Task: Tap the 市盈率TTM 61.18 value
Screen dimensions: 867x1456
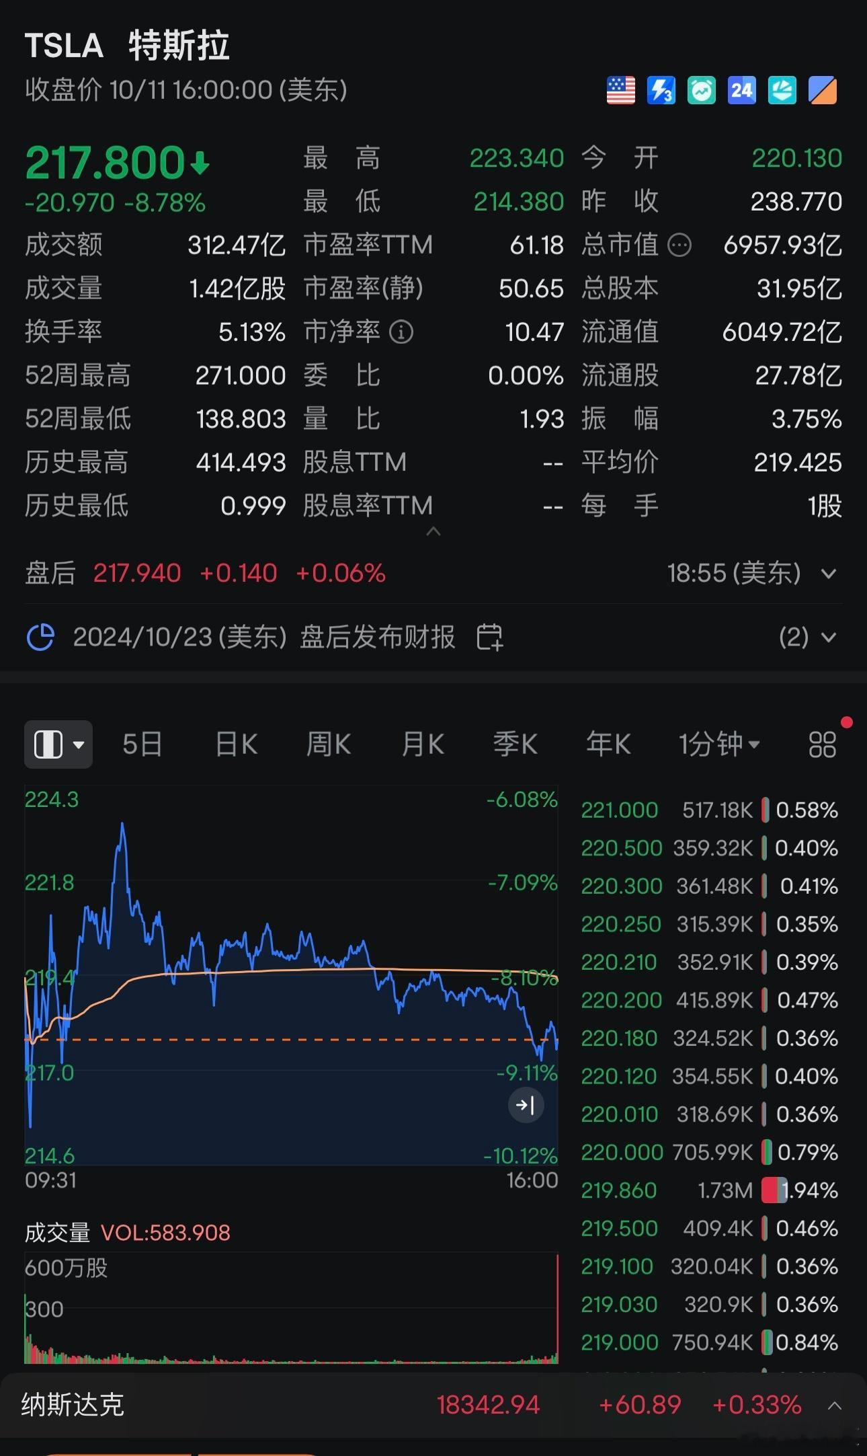Action: [536, 245]
